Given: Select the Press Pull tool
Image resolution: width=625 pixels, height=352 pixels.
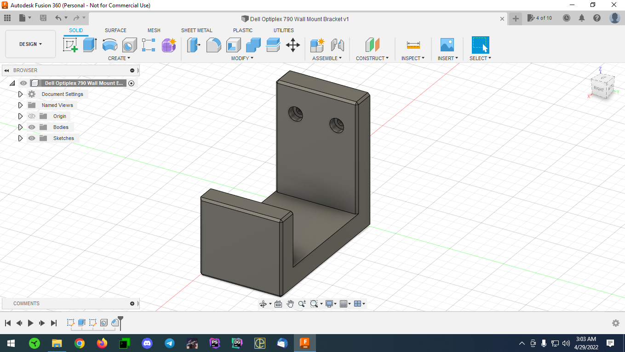Looking at the screenshot, I should (194, 45).
